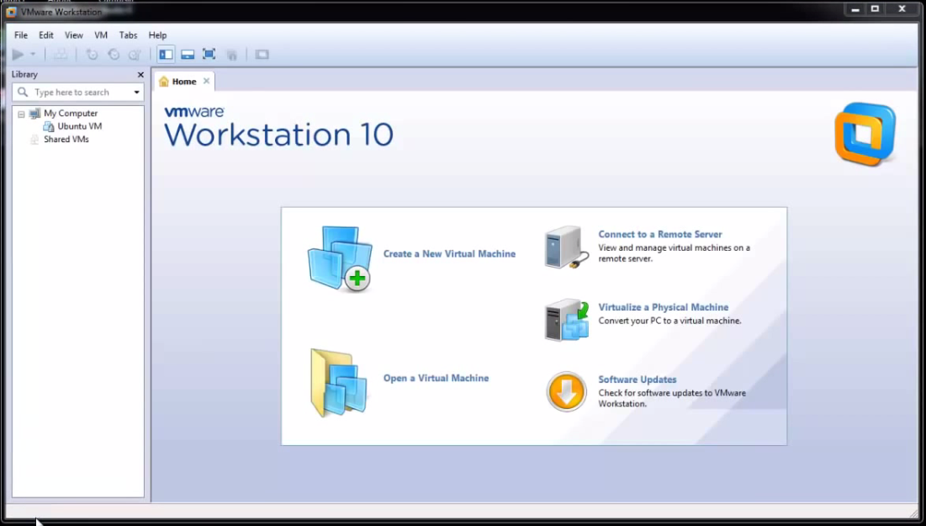Screen dimensions: 926x526
Task: Open the Help menu
Action: [157, 35]
